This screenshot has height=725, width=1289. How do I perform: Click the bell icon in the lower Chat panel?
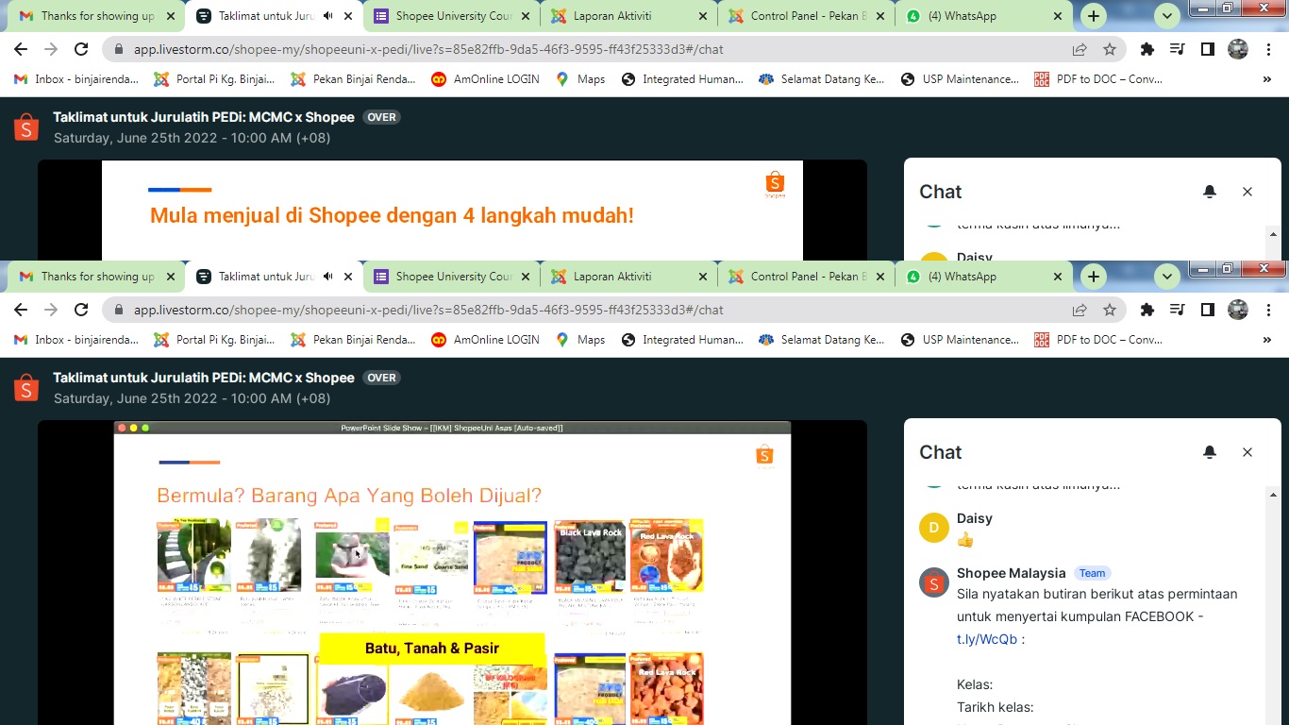1210,452
